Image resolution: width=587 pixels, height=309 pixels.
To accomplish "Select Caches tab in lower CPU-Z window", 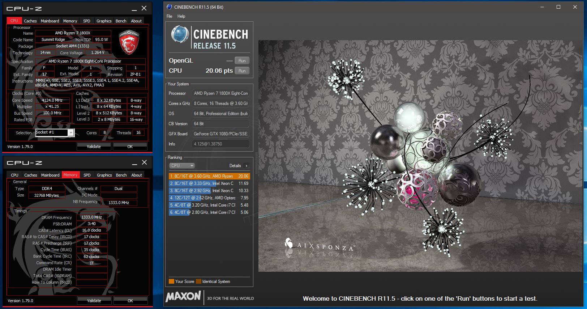I will pyautogui.click(x=31, y=175).
